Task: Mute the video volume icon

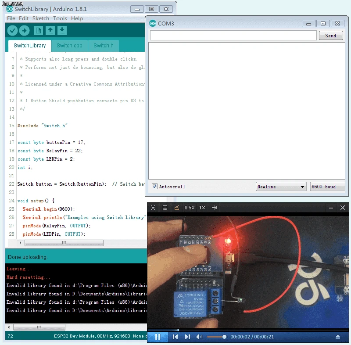Action: coord(200,337)
